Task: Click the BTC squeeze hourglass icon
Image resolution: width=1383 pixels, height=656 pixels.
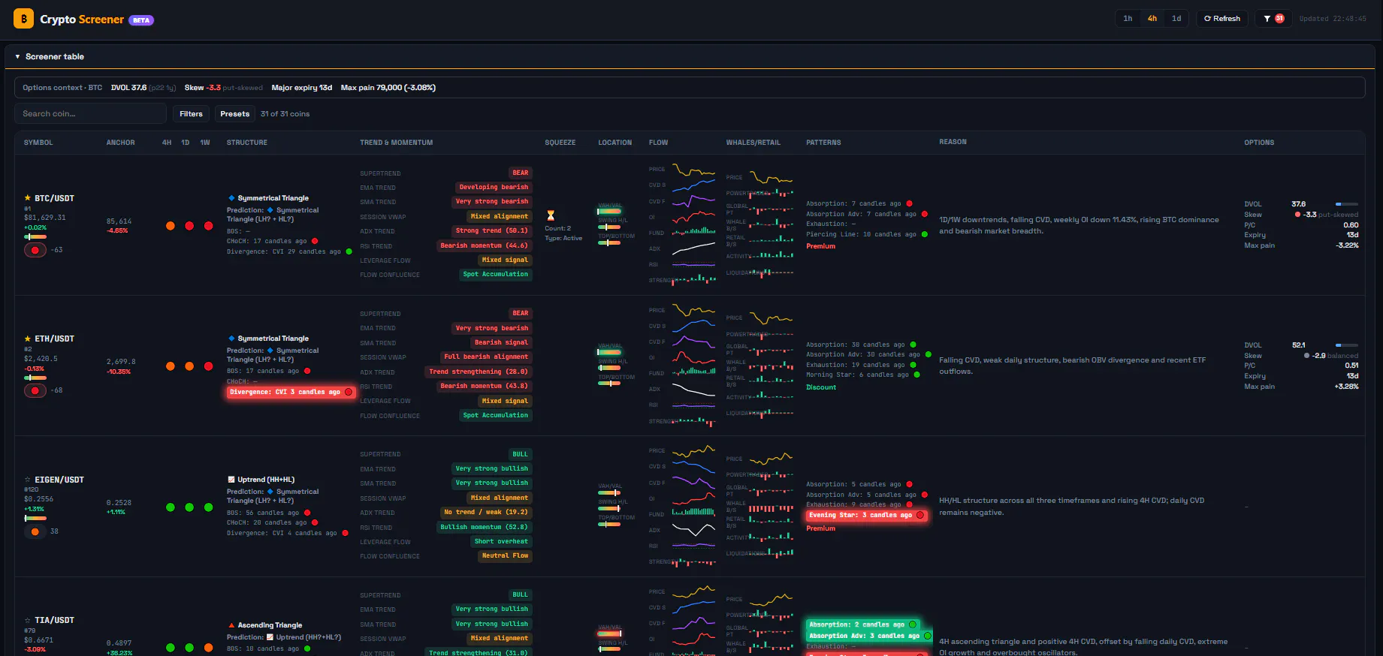Action: point(551,215)
